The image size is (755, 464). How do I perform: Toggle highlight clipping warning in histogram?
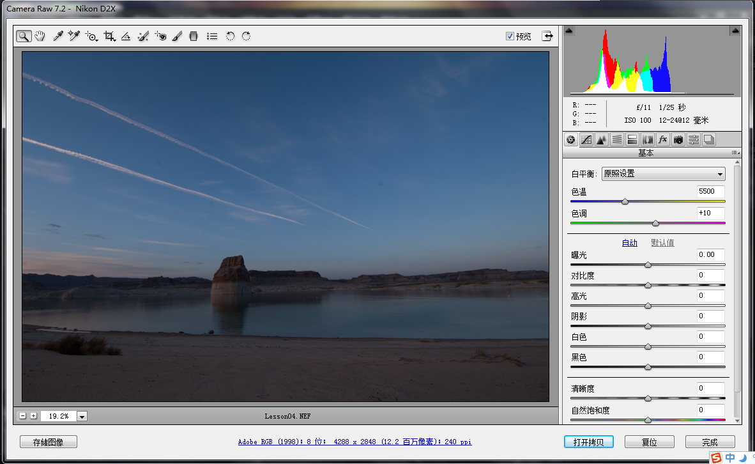tap(735, 30)
